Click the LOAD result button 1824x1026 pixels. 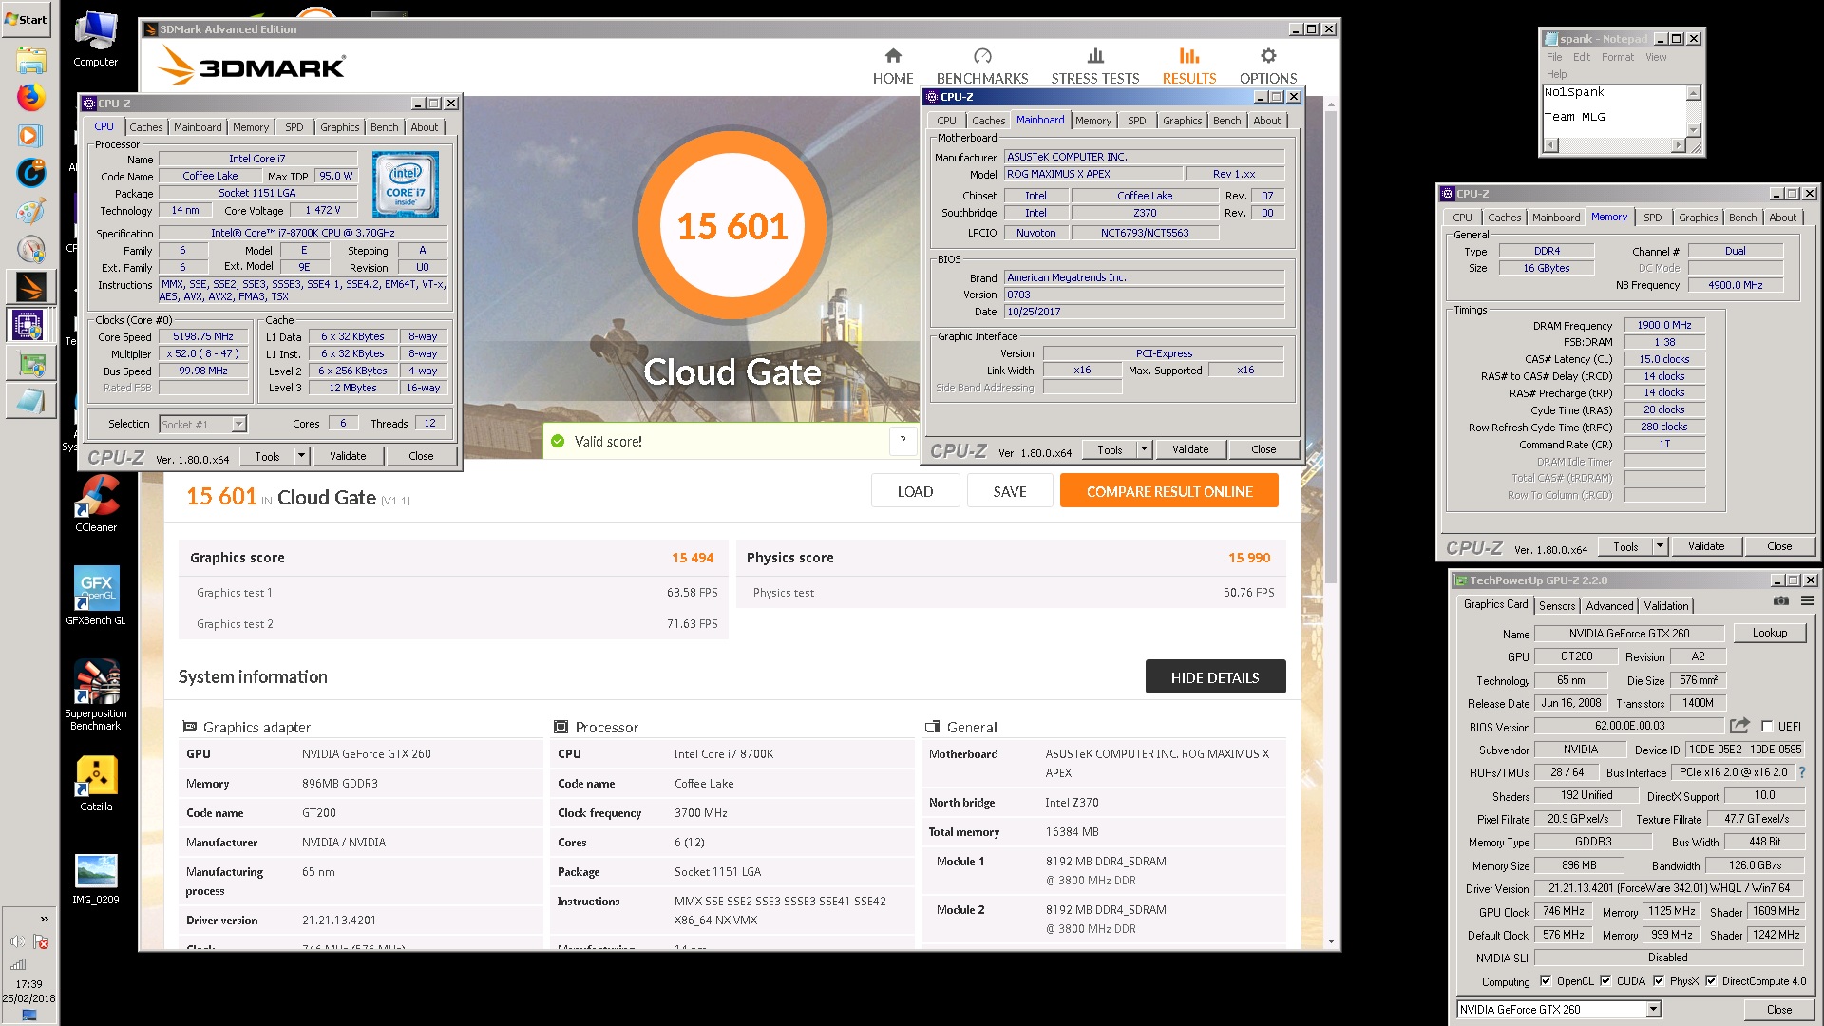coord(915,491)
